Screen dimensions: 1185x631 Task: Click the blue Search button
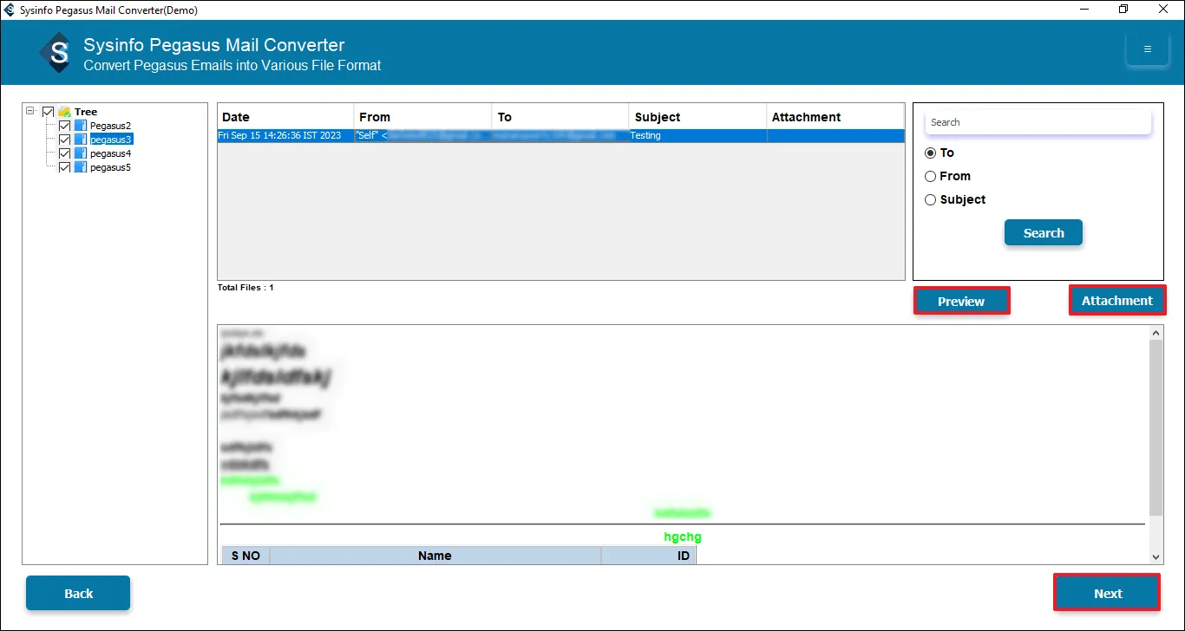[1044, 233]
